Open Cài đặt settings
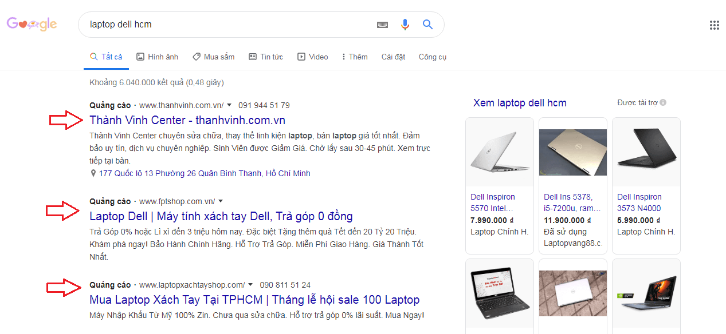Viewport: 726px width, 334px height. point(393,57)
